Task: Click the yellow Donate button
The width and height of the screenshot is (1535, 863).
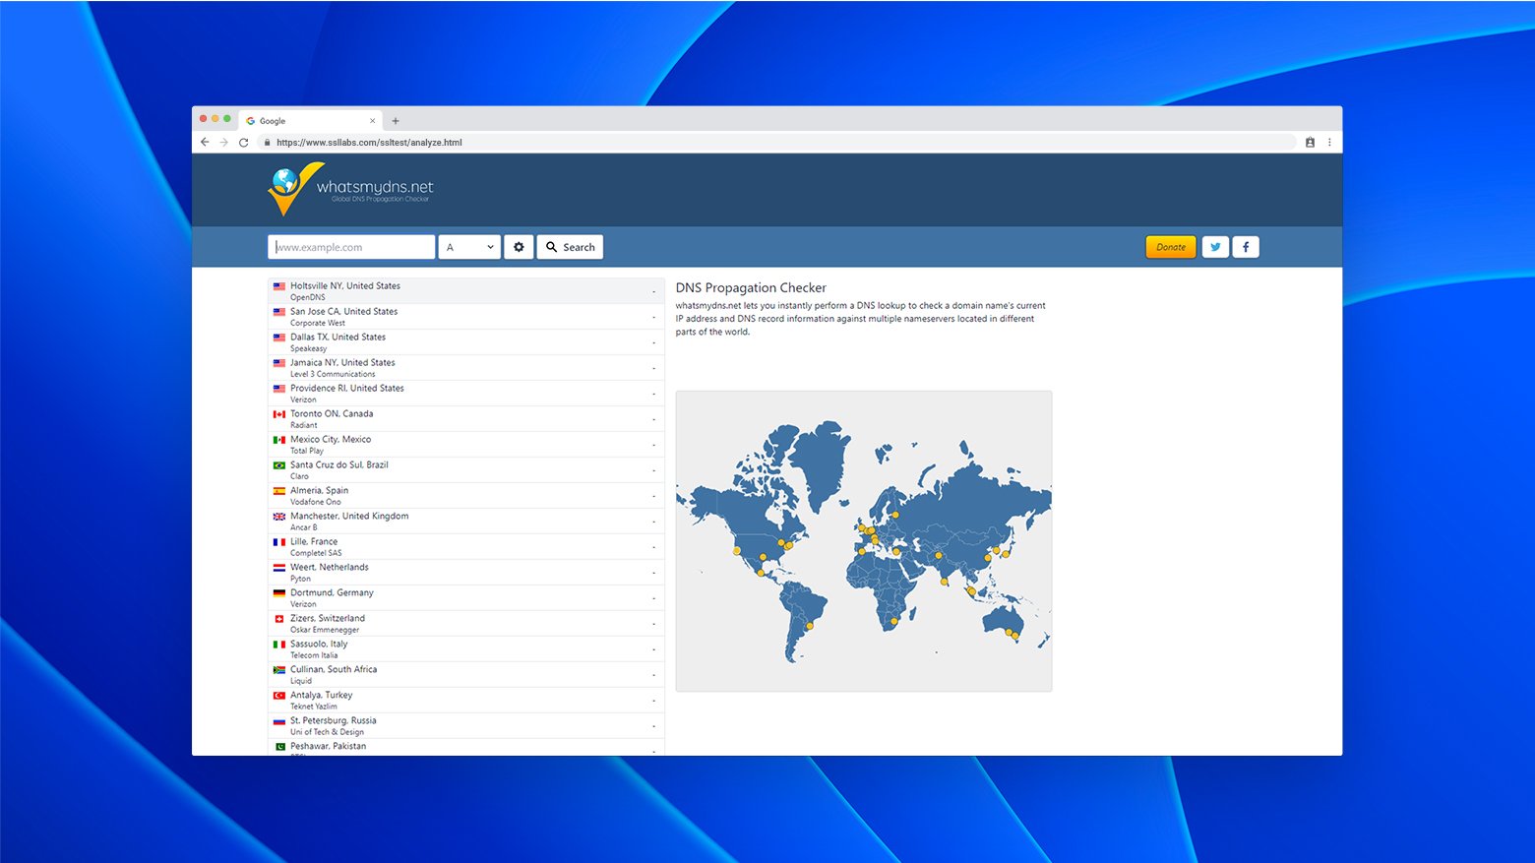Action: pyautogui.click(x=1170, y=247)
